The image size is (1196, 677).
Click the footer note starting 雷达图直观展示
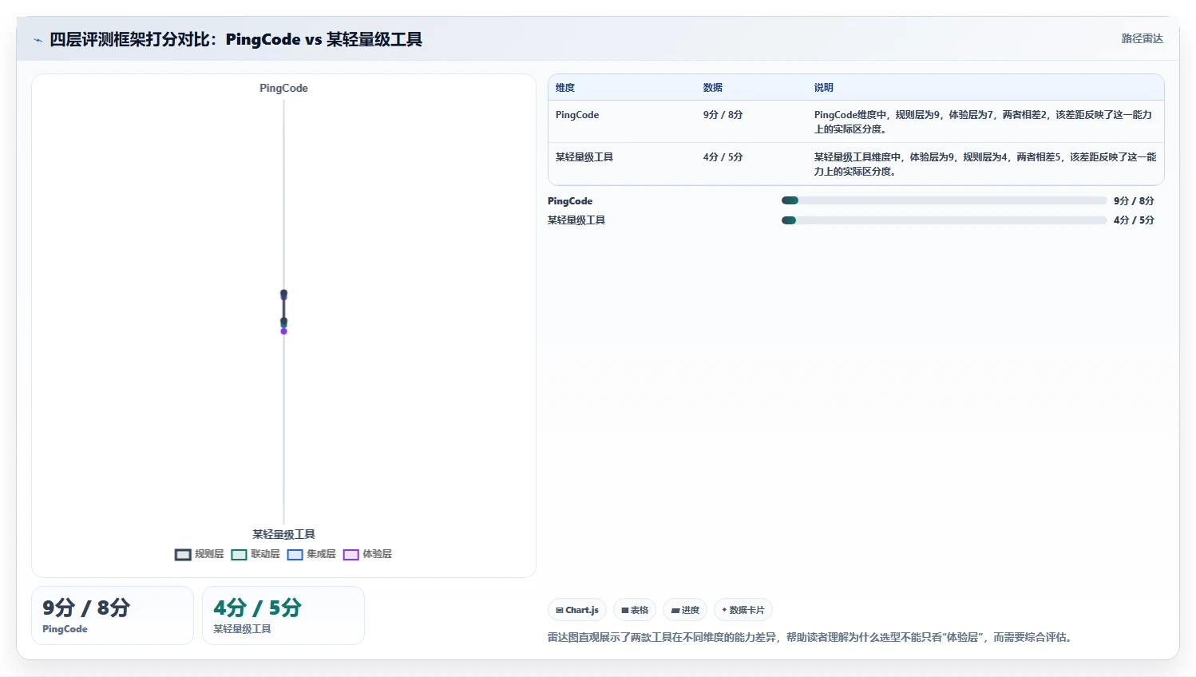(811, 637)
